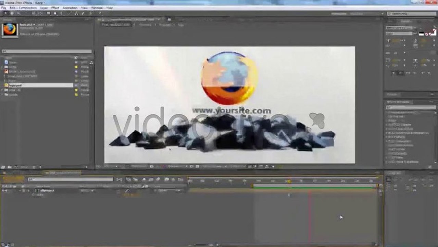Open the Window menu
438x247 pixels.
click(97, 8)
